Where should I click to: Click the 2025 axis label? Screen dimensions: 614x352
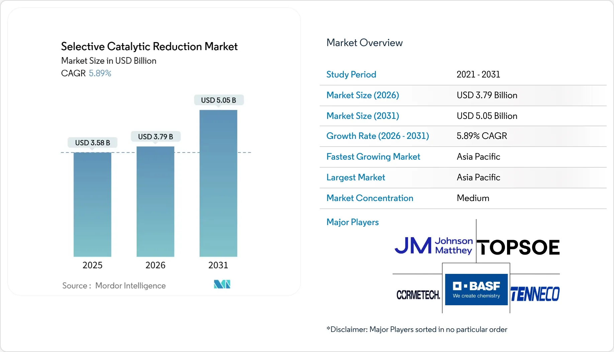pos(92,265)
